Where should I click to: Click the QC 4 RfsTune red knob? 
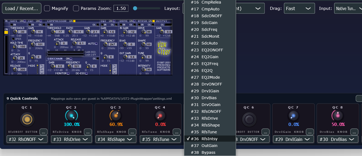click(x=160, y=116)
